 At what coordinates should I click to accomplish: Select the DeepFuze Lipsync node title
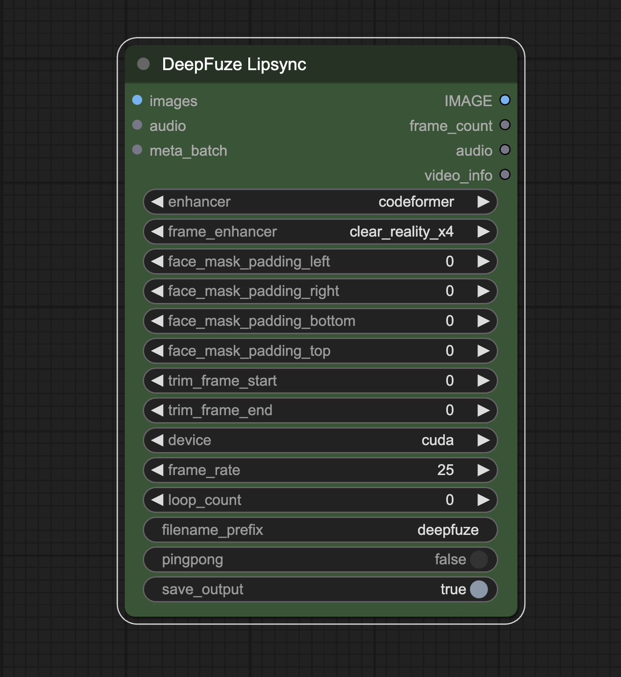click(234, 65)
